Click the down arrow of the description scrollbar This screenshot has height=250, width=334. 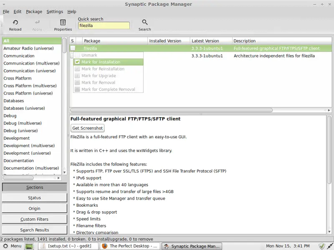point(329,232)
